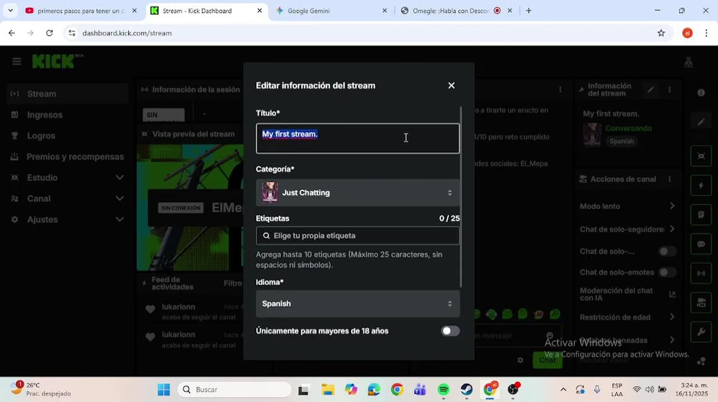This screenshot has height=402, width=718.
Task: Switch to Omegle browser tab
Action: (456, 11)
